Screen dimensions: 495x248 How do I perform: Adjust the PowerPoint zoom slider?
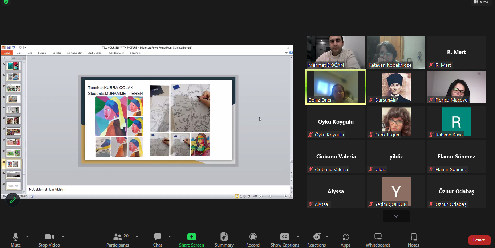coord(270,196)
